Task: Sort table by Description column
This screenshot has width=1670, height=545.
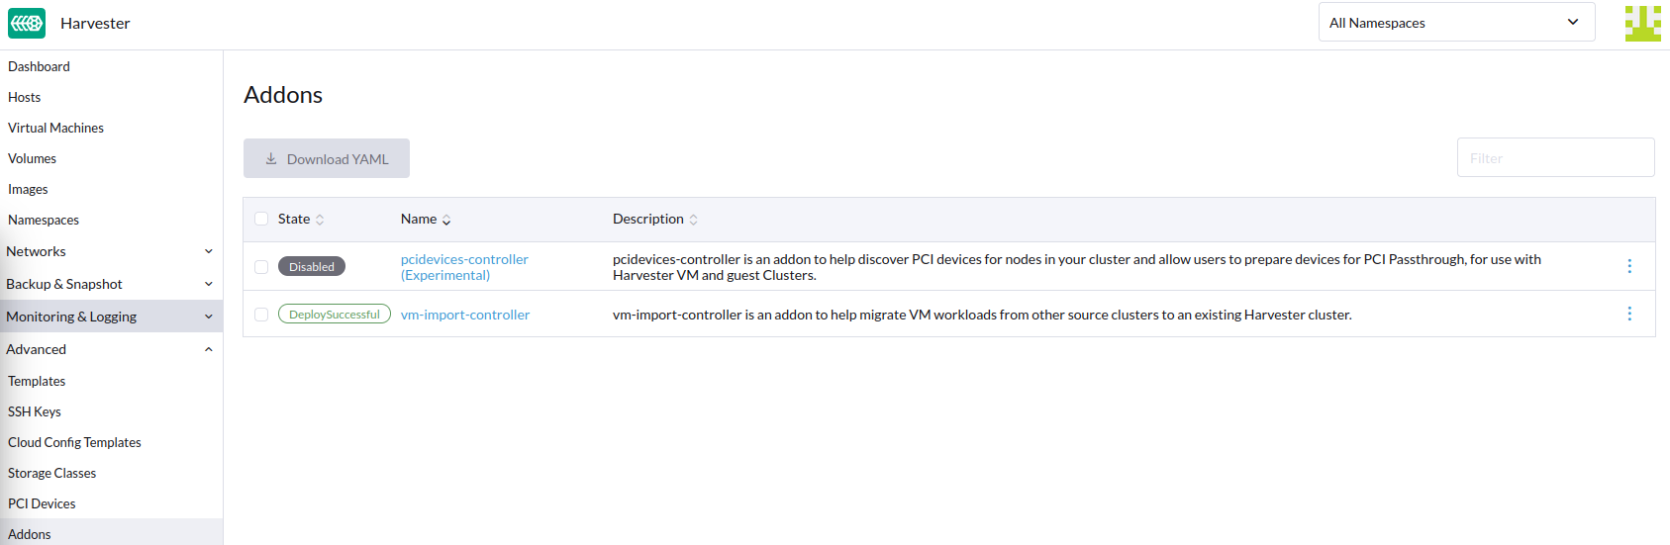Action: tap(654, 219)
